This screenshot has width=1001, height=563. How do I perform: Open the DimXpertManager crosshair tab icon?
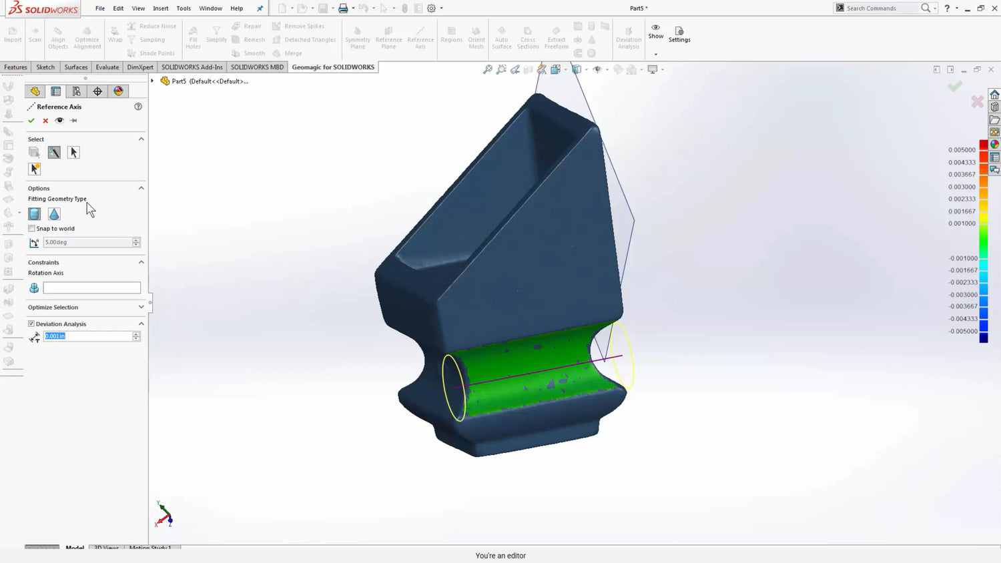[97, 91]
